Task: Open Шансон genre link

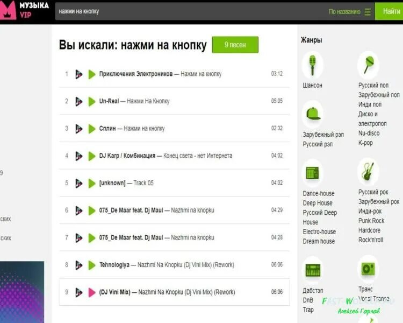Action: point(312,85)
